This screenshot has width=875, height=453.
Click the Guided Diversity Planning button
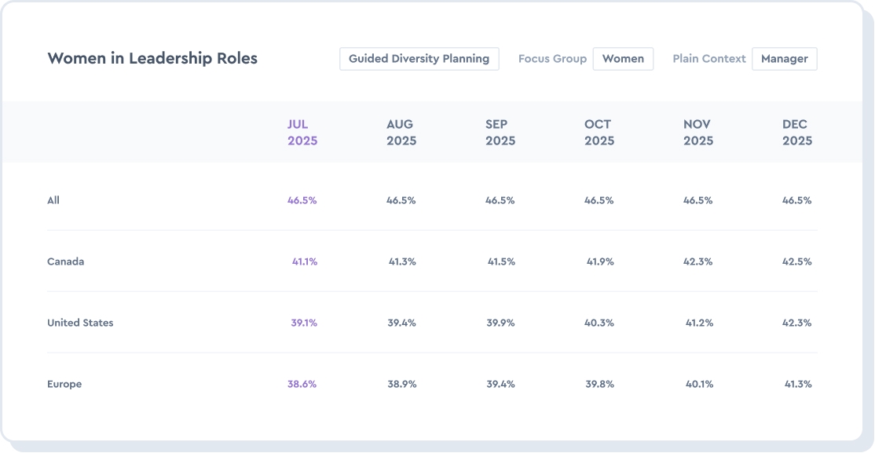[419, 59]
